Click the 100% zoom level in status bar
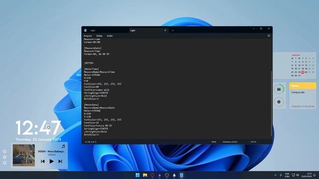The height and width of the screenshot is (179, 319). pos(214,142)
